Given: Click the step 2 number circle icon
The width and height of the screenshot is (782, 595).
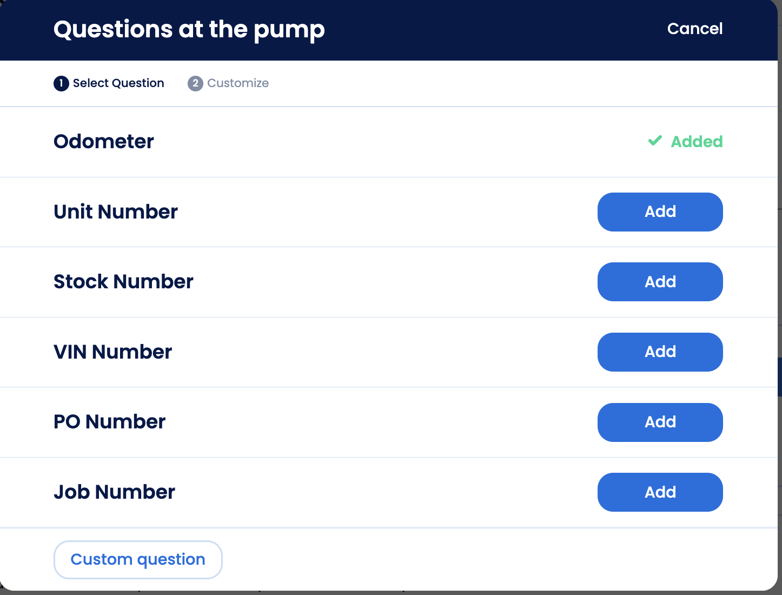Looking at the screenshot, I should pyautogui.click(x=195, y=83).
